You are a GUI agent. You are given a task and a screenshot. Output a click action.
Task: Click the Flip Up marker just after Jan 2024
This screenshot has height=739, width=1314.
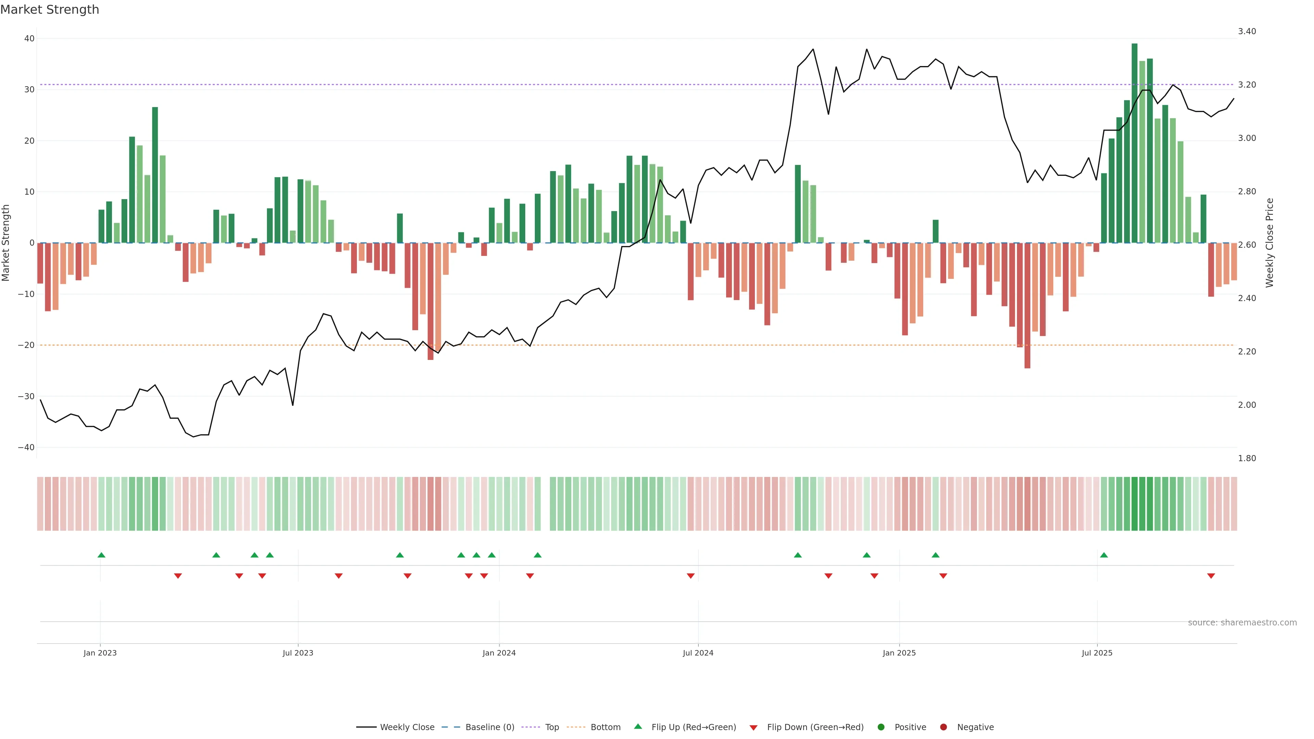[538, 555]
